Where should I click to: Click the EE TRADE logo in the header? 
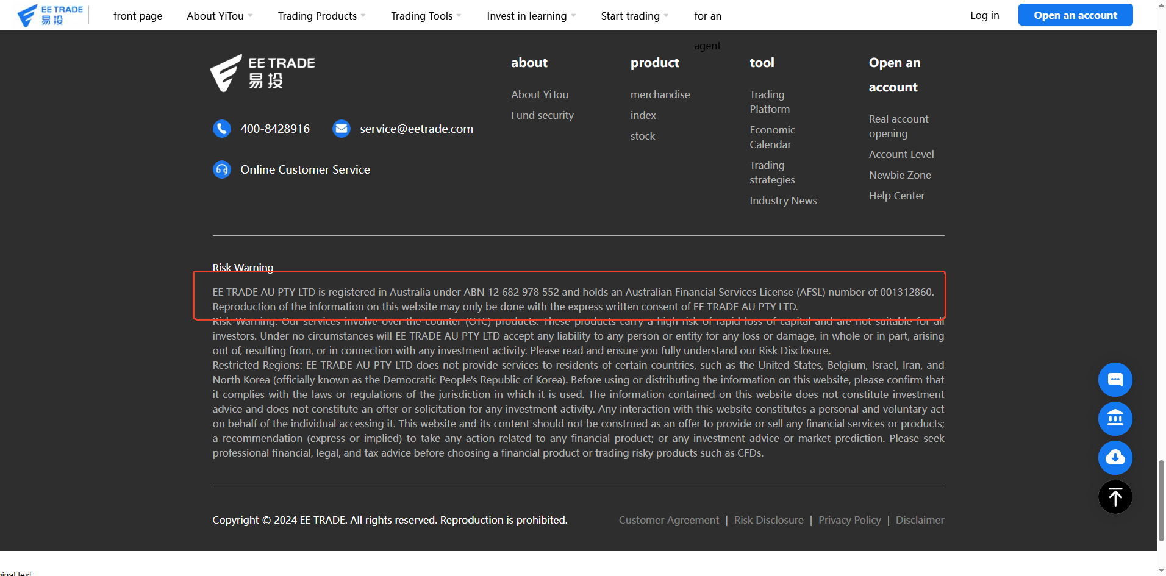pos(50,15)
